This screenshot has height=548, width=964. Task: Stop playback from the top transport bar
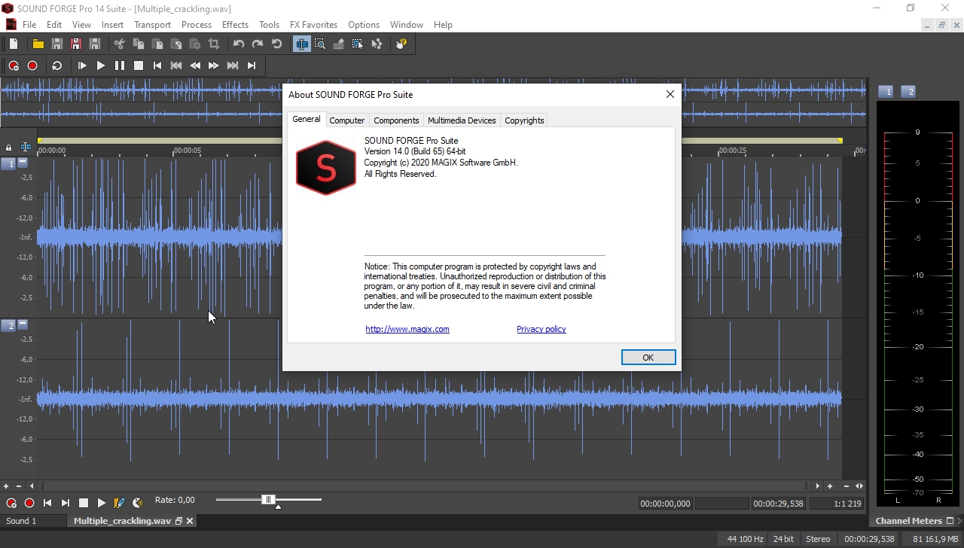tap(139, 65)
